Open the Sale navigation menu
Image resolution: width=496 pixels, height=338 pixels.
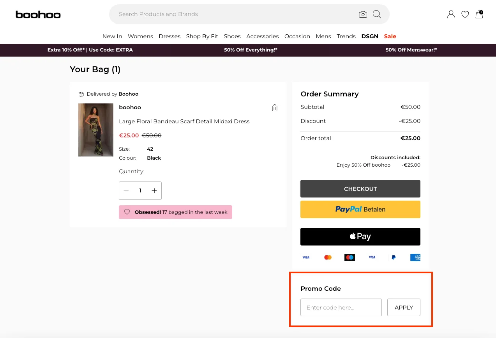pyautogui.click(x=390, y=36)
